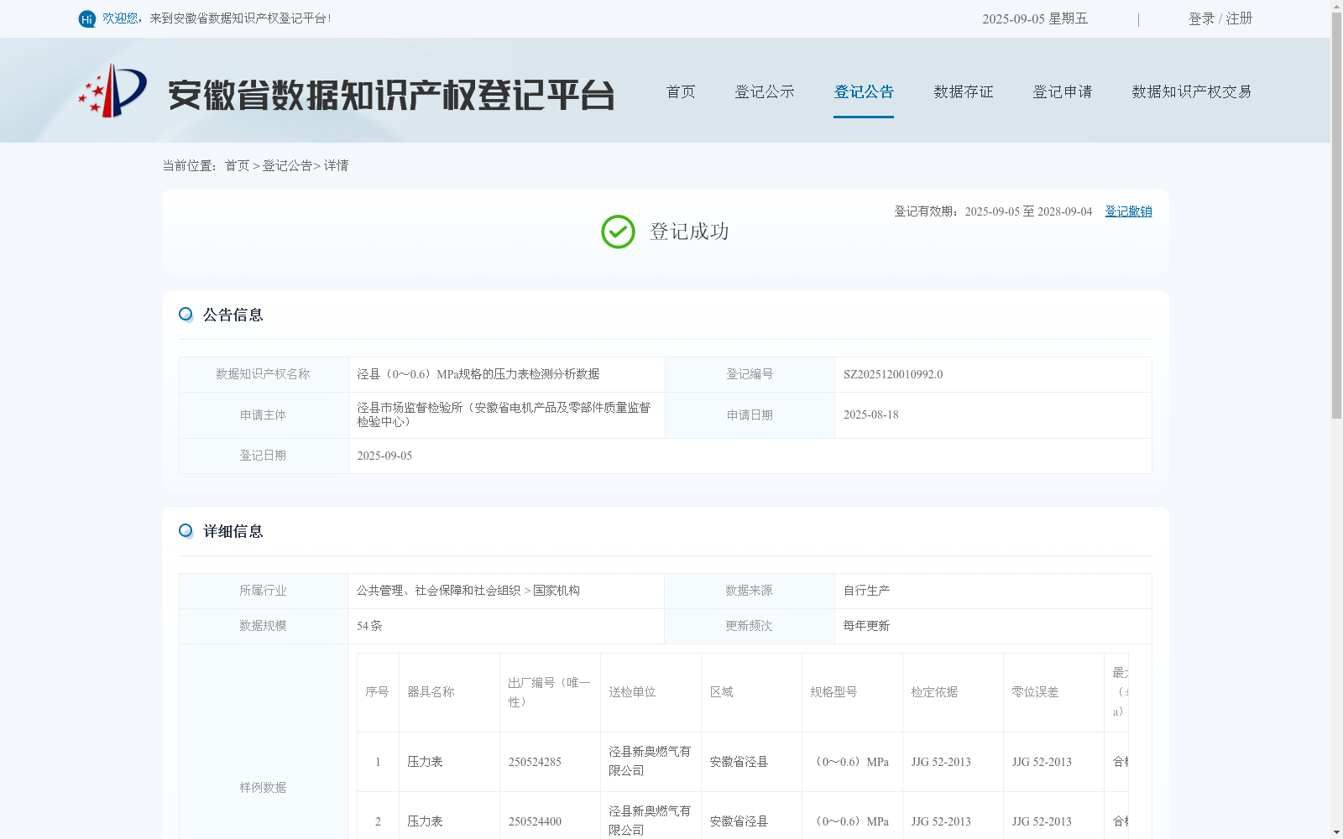Click the scrollbar up arrow
Screen dimensions: 1343x839
(x=1336, y=6)
